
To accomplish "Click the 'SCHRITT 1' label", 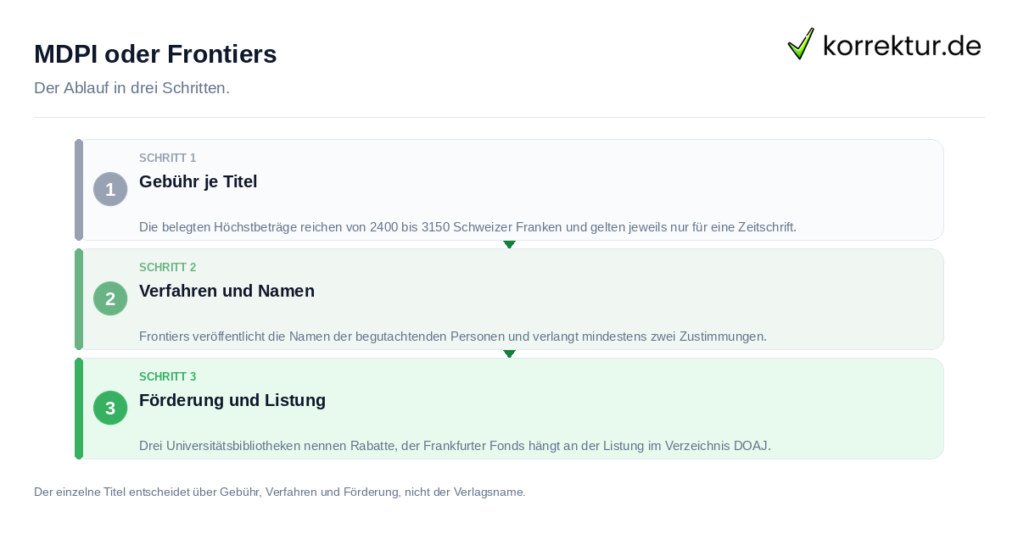I will (x=168, y=159).
